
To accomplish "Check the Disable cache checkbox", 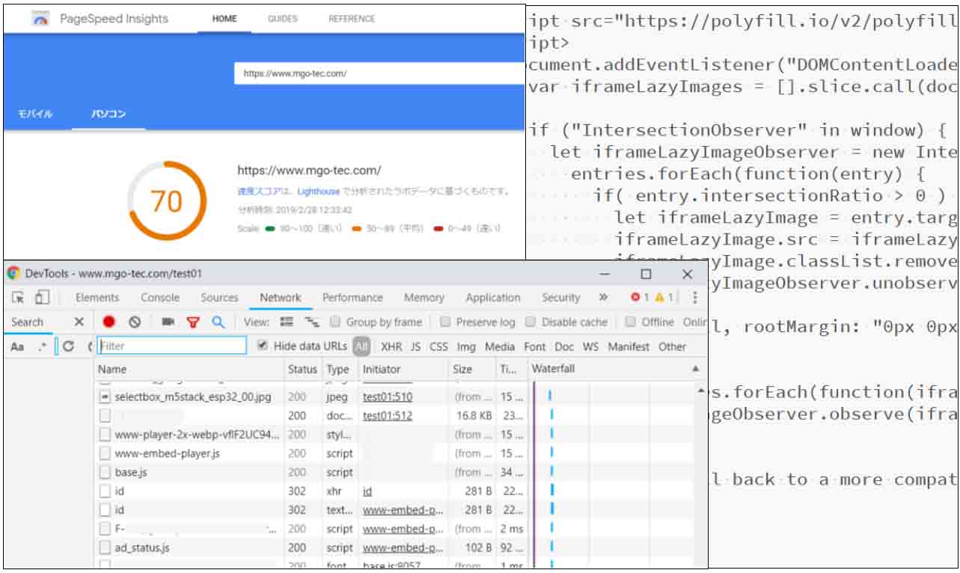I will coord(531,322).
